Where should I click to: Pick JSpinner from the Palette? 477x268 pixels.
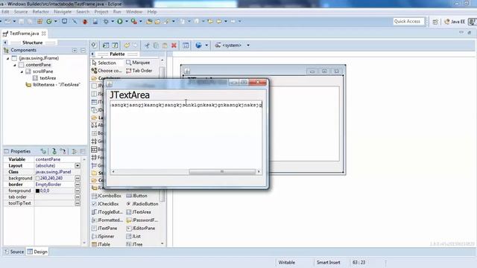click(103, 236)
